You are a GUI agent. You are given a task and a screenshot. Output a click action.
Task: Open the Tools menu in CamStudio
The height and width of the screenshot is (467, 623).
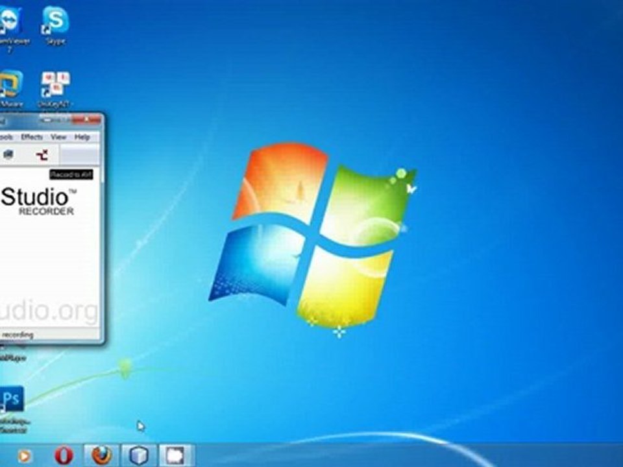[x=6, y=137]
